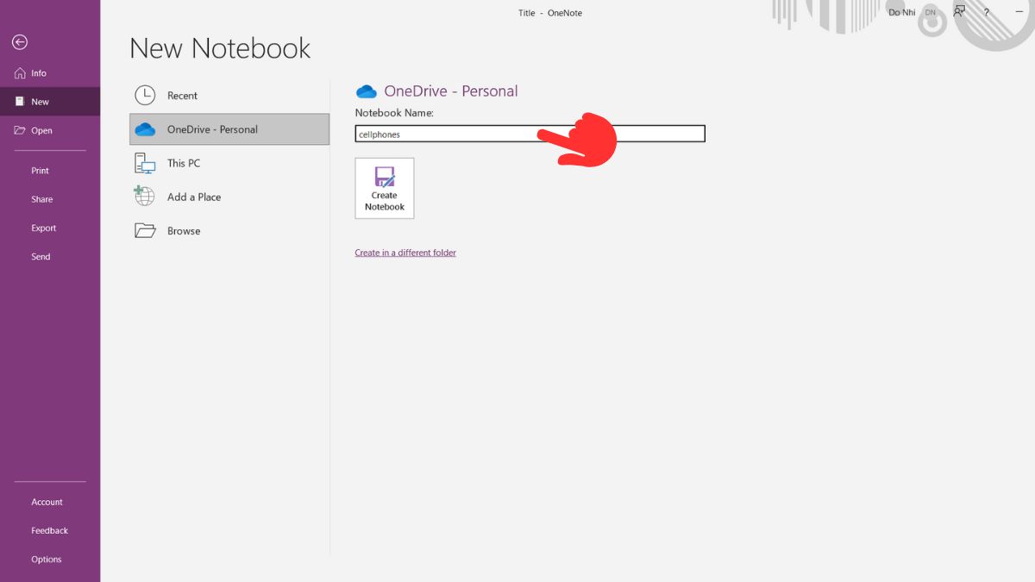Click the Open folder icon in the sidebar
Image resolution: width=1035 pixels, height=582 pixels.
[x=20, y=131]
